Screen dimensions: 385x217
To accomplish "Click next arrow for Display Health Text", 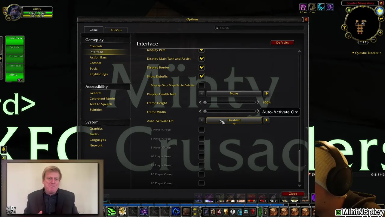I will coord(266,93).
